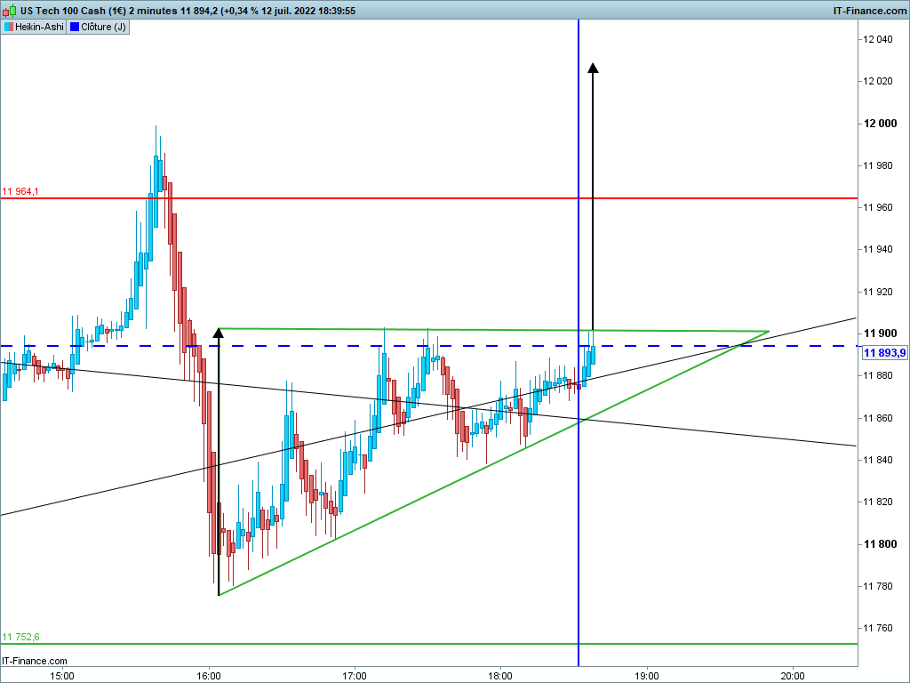Click the current price tag 11 893,9

[x=884, y=353]
